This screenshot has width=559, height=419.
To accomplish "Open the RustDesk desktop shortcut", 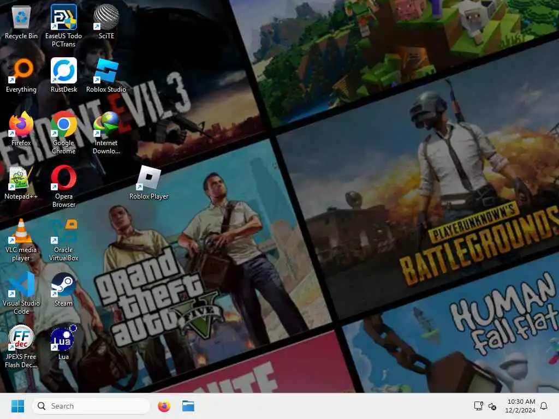I will [63, 76].
